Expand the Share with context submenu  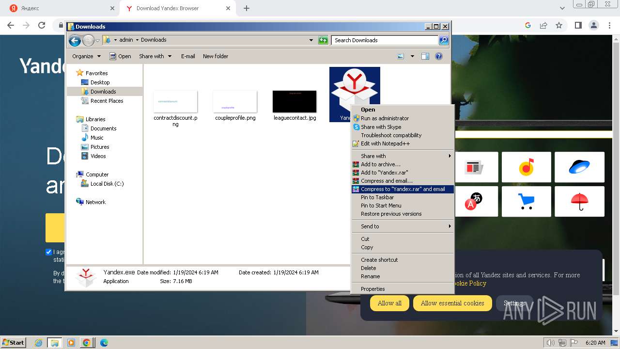[403, 156]
